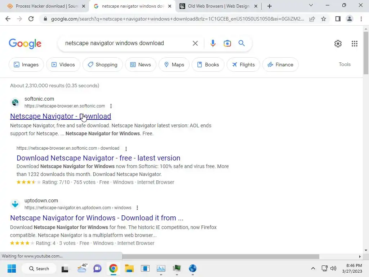Open Netscape Navigator for Windows uptodown link
This screenshot has width=369, height=277.
click(97, 218)
